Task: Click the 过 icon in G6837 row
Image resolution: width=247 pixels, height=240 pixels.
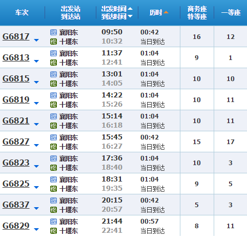Action: pyautogui.click(x=53, y=201)
